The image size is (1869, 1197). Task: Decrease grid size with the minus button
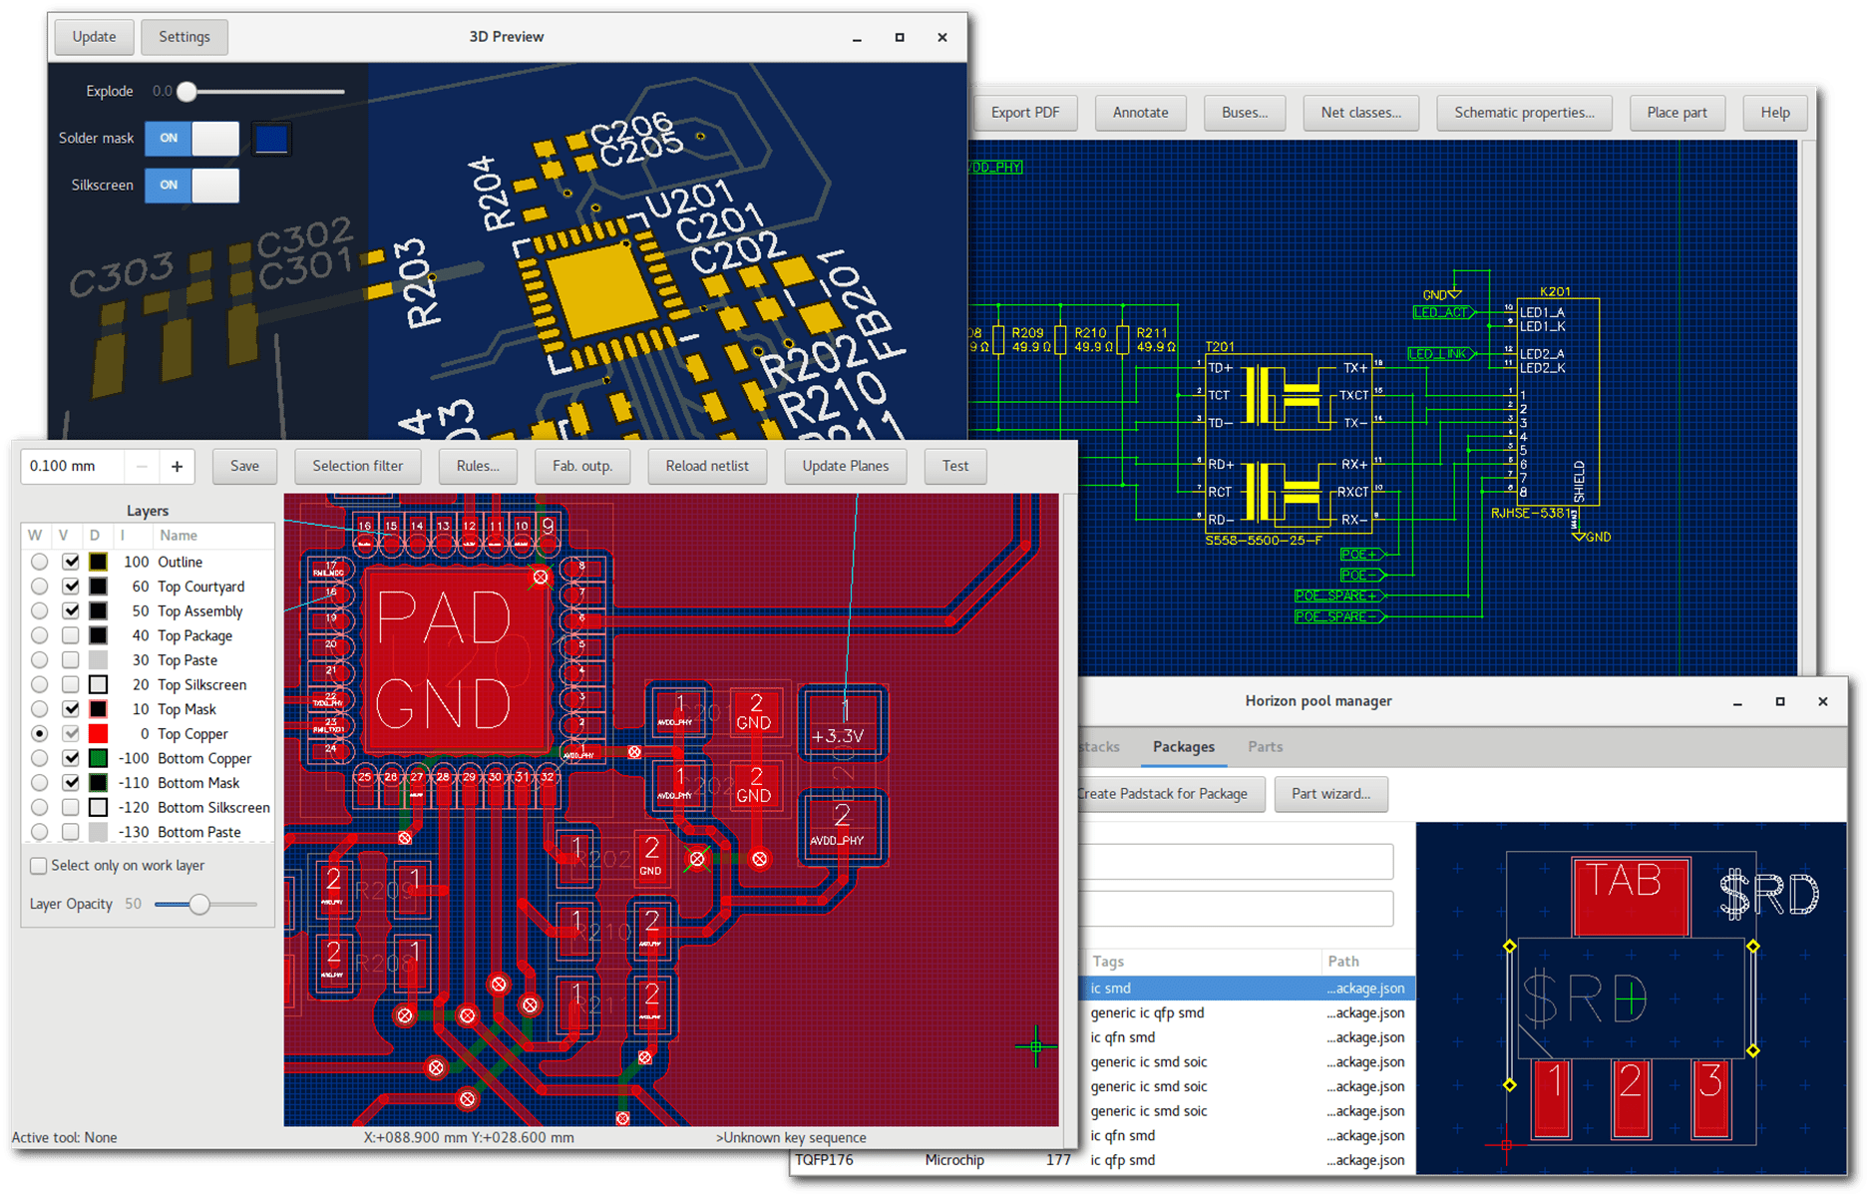pyautogui.click(x=142, y=466)
